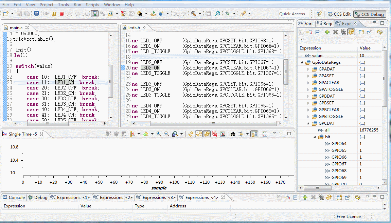Add expression via green plus in Expressions <4>
The image size is (391, 223).
pos(305,197)
